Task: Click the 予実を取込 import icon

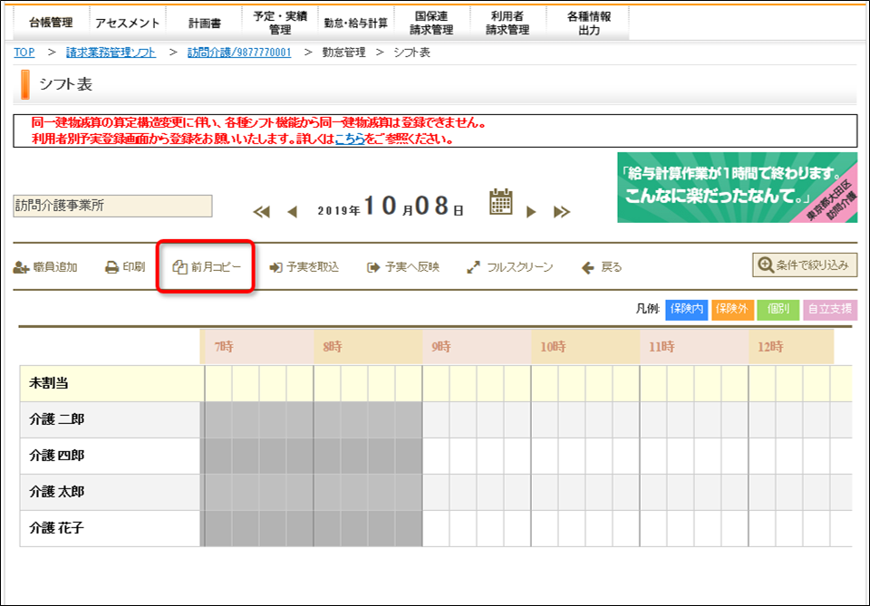Action: [x=275, y=268]
